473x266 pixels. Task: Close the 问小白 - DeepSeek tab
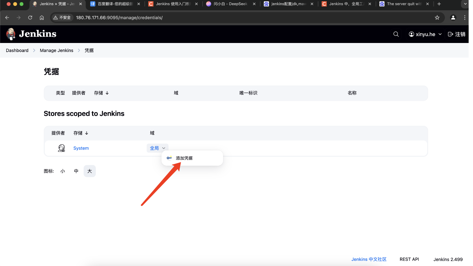tap(254, 4)
